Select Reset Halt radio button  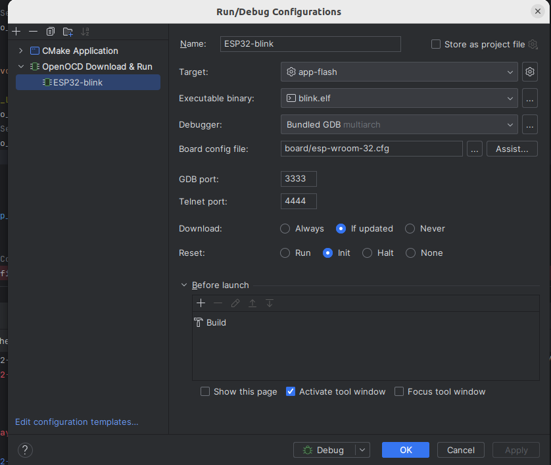click(x=367, y=253)
